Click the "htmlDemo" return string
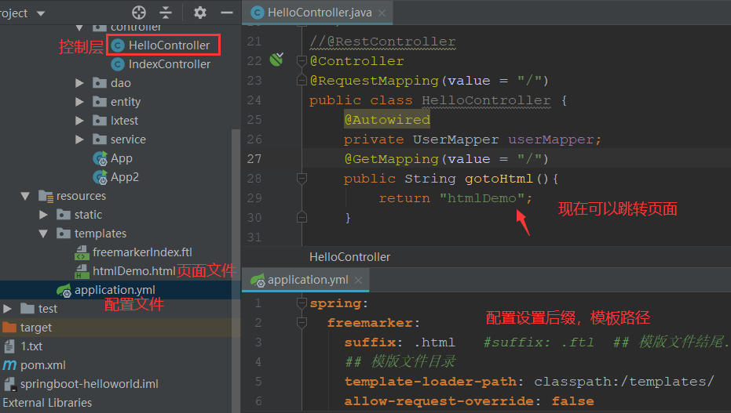Screen dimensions: 731x413 point(482,198)
